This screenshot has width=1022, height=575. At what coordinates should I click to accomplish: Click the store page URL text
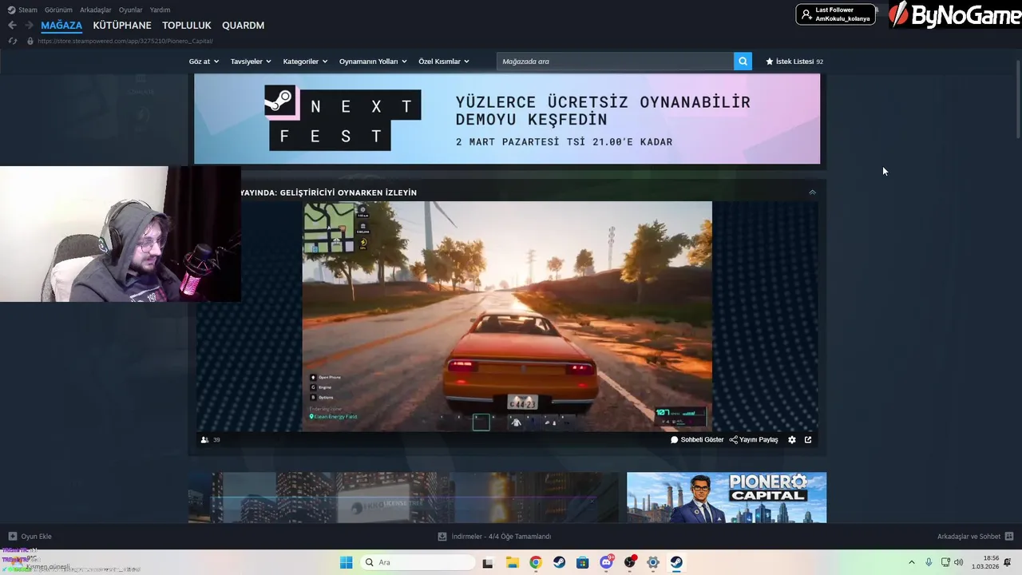point(125,41)
